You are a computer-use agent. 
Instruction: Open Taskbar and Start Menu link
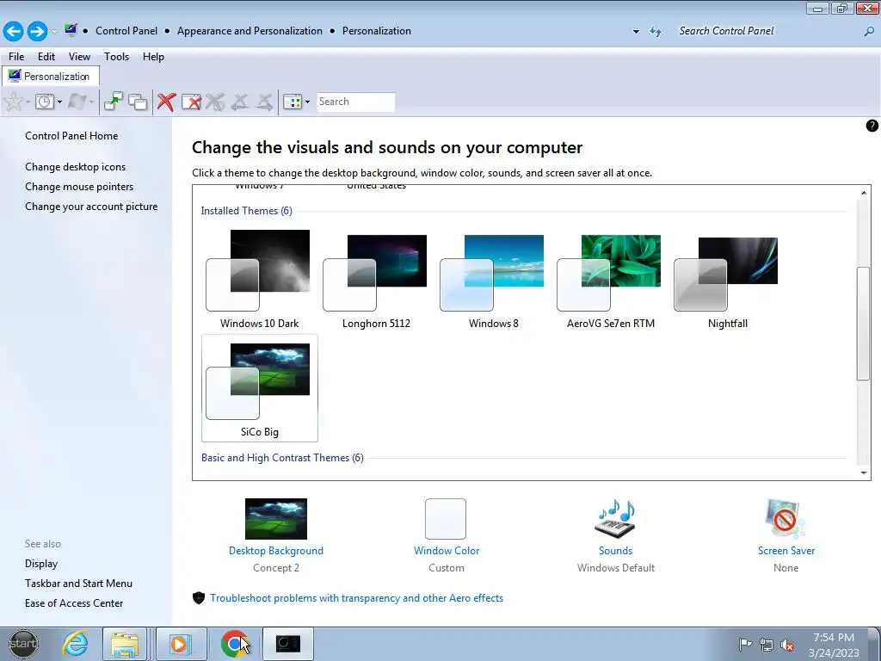pyautogui.click(x=78, y=584)
